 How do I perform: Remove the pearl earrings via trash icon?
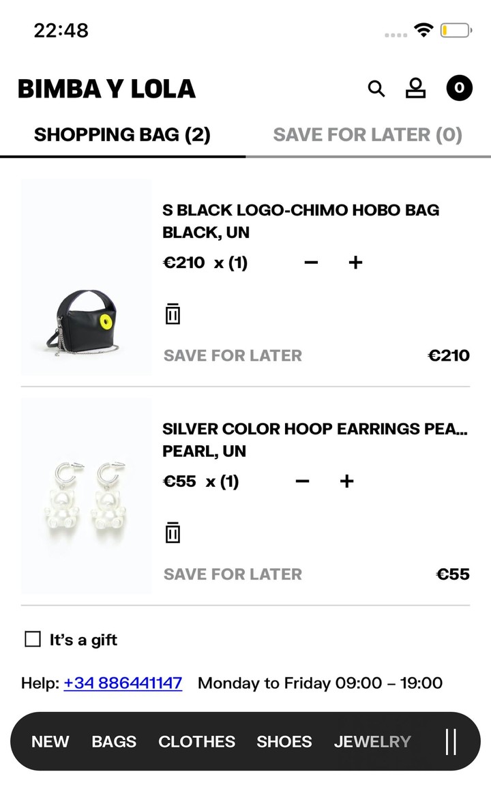pyautogui.click(x=173, y=533)
